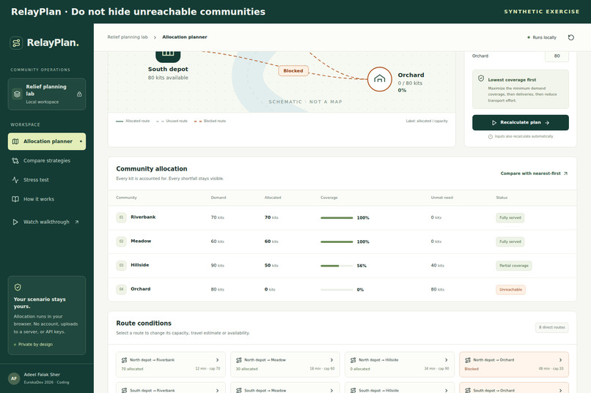Viewport: 591px width, 393px height.
Task: Edit the Orchard demand input field
Action: 557,56
